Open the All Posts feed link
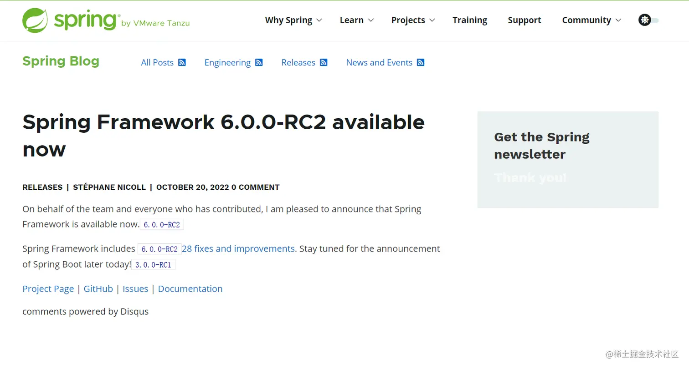 click(x=157, y=62)
